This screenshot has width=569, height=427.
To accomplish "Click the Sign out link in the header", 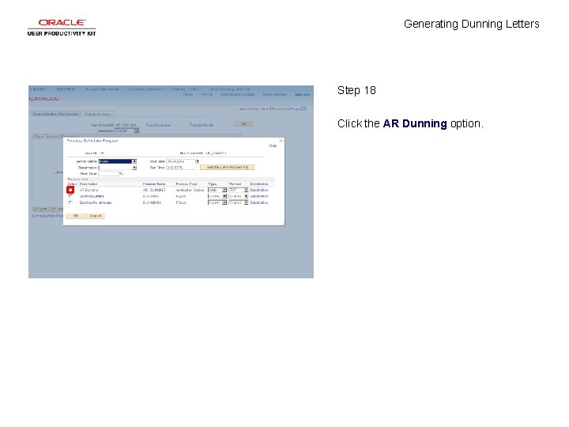I will click(302, 94).
